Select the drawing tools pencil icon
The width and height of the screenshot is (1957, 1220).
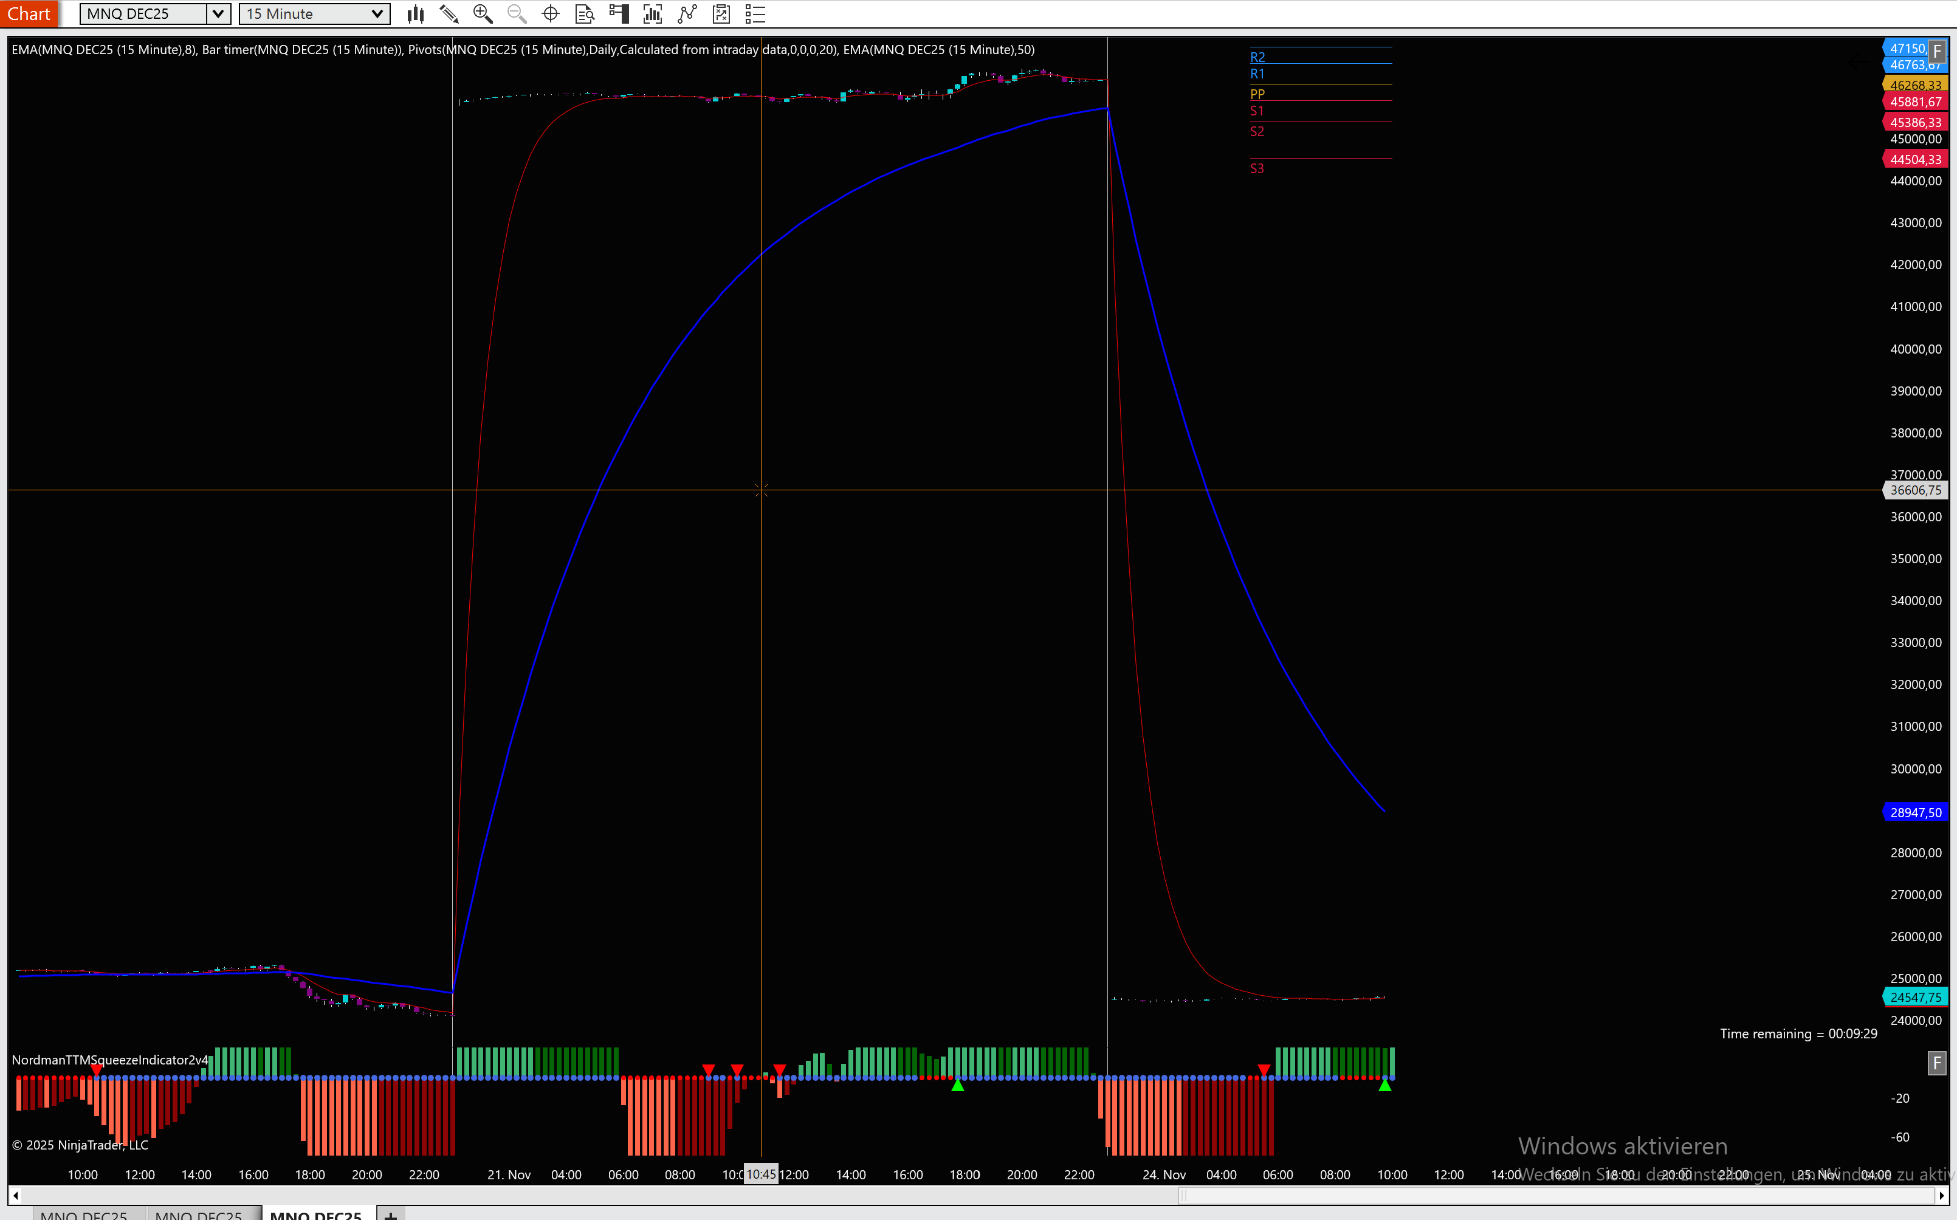coord(449,14)
